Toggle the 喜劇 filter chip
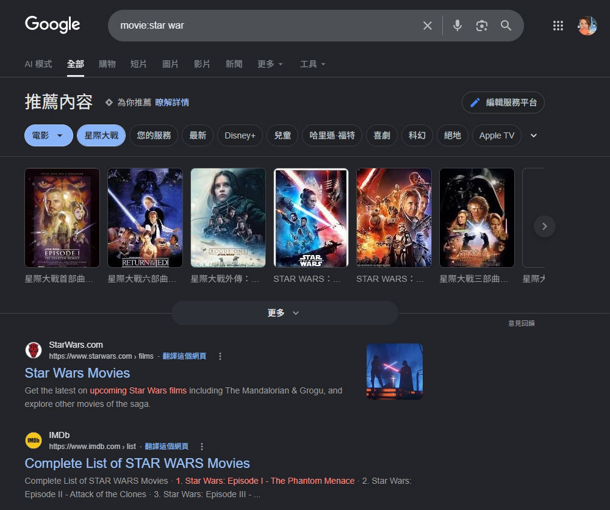 pos(382,135)
